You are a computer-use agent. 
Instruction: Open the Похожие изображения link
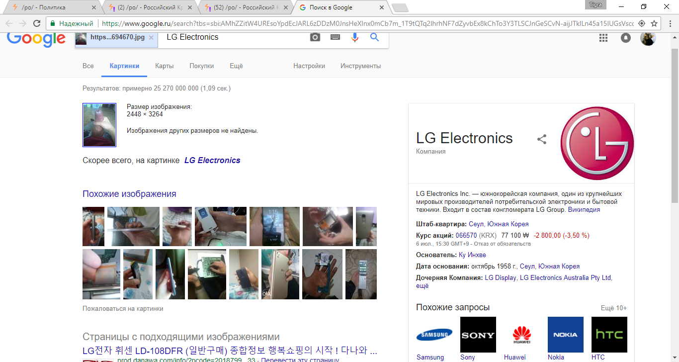point(129,194)
